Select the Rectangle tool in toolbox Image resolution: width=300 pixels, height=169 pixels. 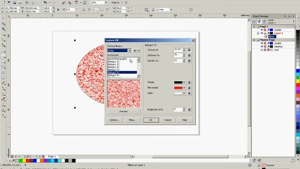click(x=3, y=51)
